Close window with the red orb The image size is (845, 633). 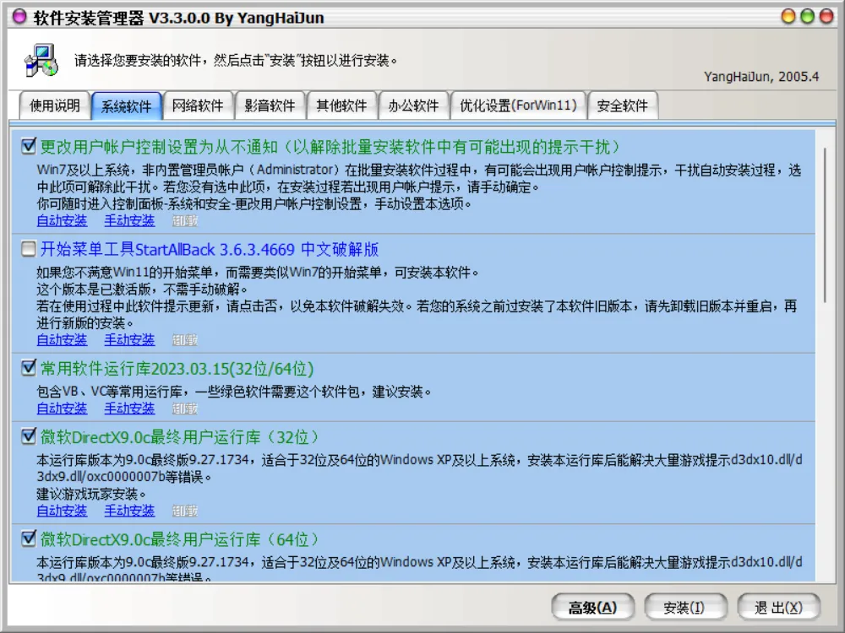826,16
